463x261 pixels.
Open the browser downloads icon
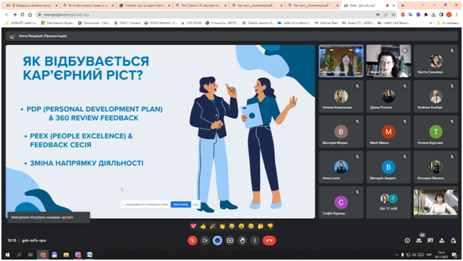(x=434, y=14)
